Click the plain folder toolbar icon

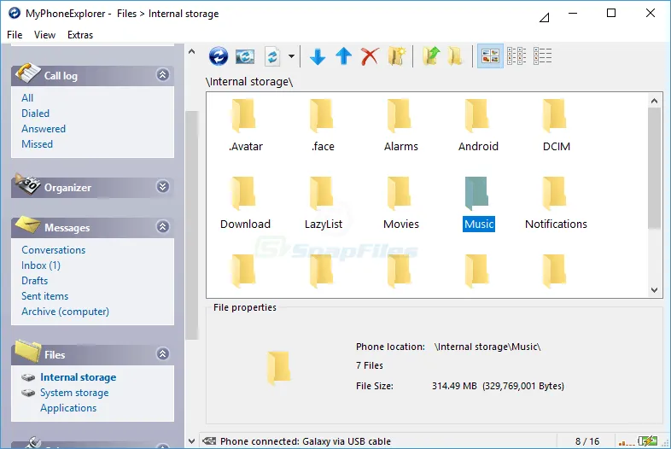click(455, 56)
